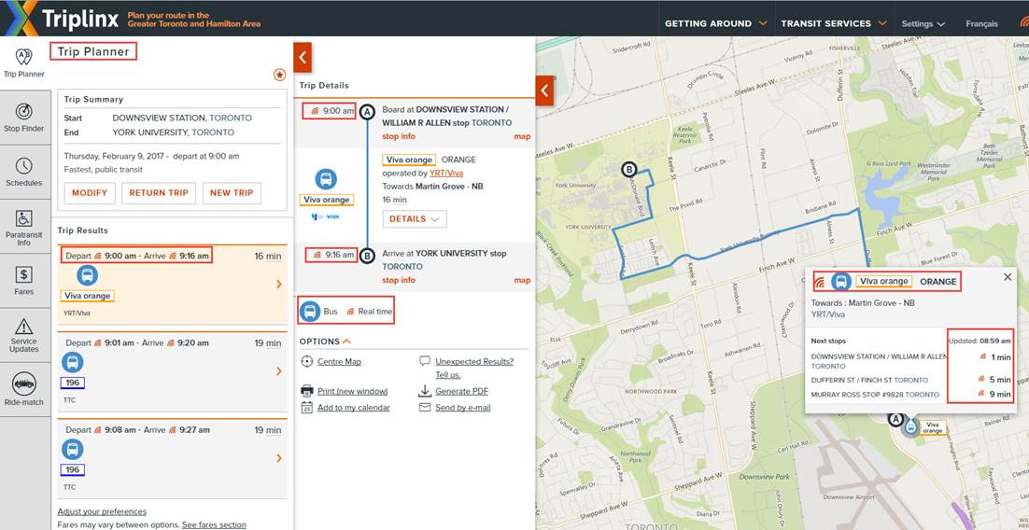Click DUFFERIN ST / FINCH ST next stop
This screenshot has width=1029, height=530.
869,380
